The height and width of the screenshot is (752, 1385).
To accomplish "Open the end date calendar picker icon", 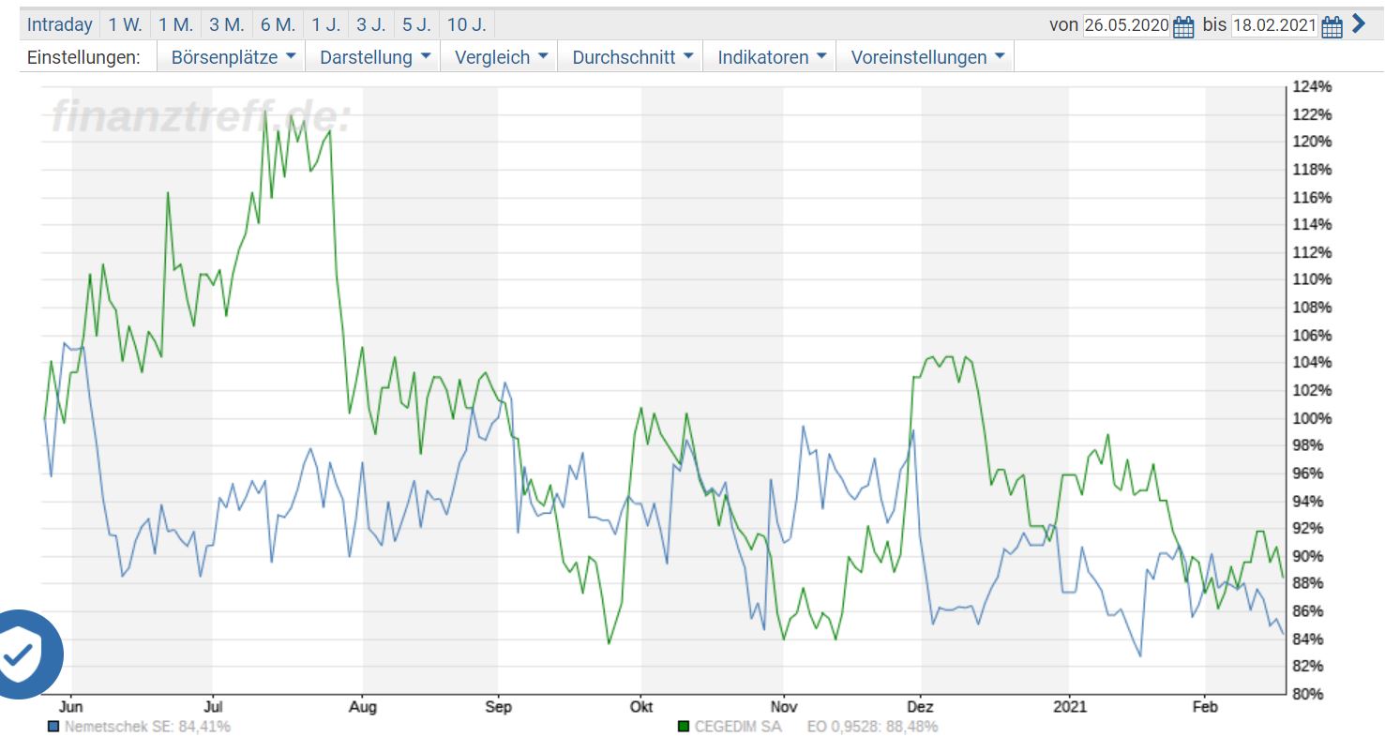I will (1332, 26).
